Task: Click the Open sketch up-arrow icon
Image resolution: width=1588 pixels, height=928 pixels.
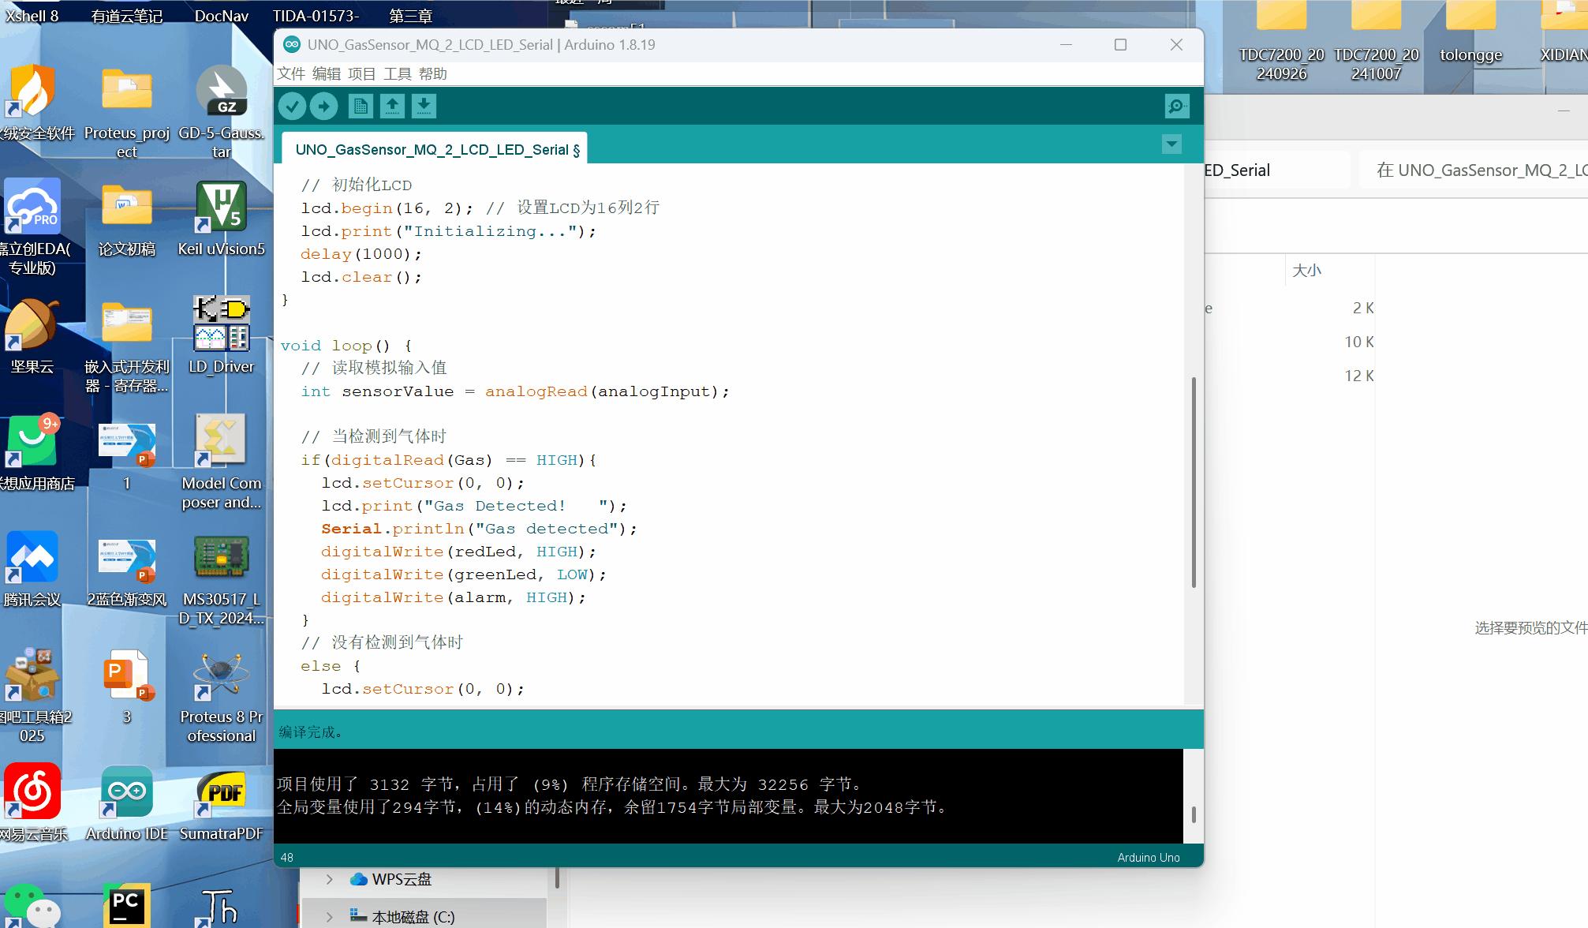Action: [x=392, y=106]
